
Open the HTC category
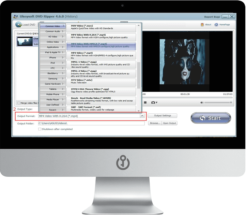(53, 68)
